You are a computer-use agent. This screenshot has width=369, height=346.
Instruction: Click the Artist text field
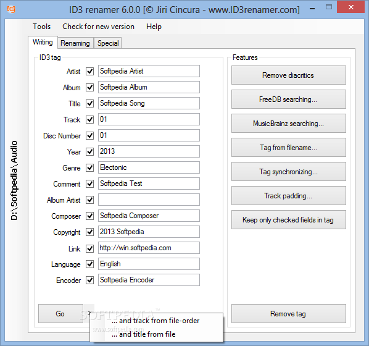click(149, 71)
